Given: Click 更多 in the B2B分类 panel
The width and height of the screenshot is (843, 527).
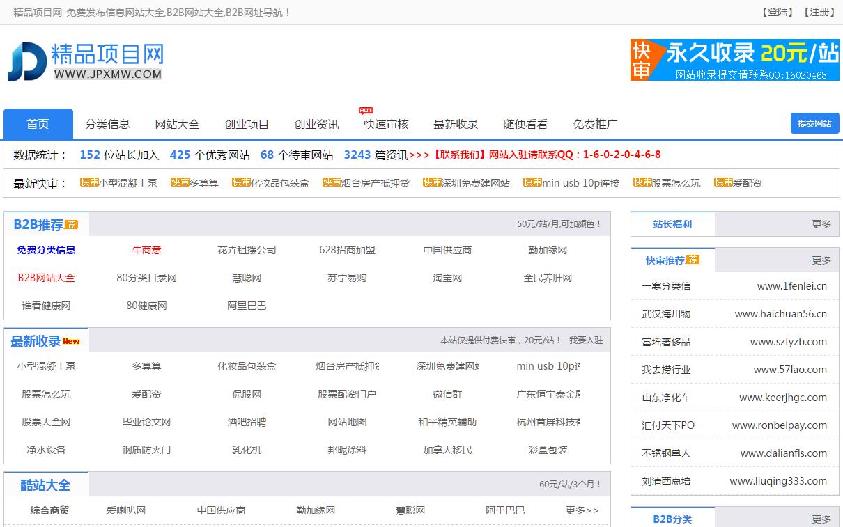Looking at the screenshot, I should (821, 519).
